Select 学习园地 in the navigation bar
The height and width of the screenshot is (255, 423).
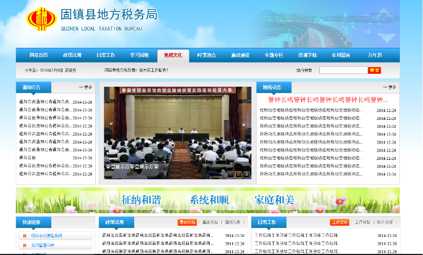click(x=139, y=55)
